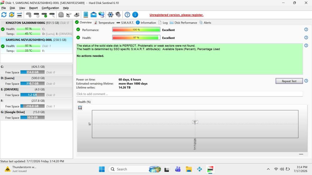Click the Unregistered version register link

pyautogui.click(x=177, y=15)
